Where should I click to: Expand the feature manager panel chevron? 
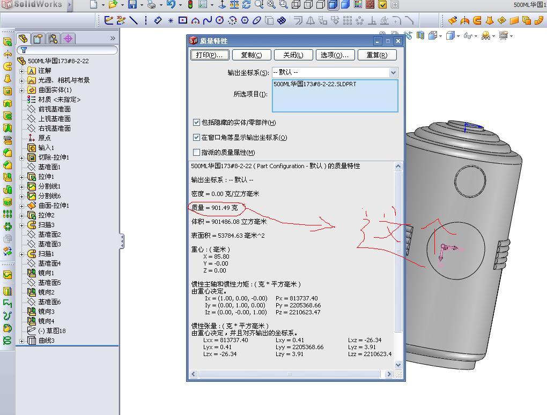[x=112, y=39]
